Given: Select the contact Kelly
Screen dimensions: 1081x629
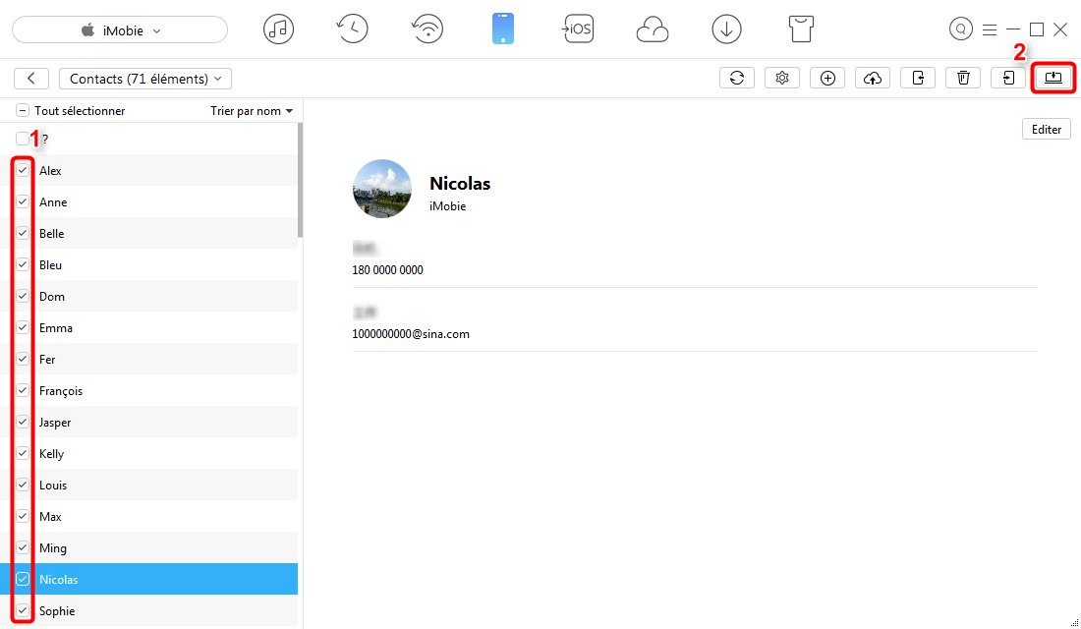Looking at the screenshot, I should (x=149, y=454).
